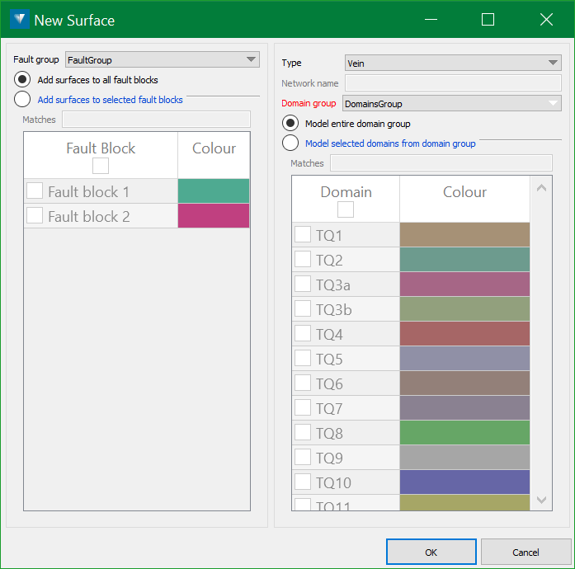Tick the Fault block 2 checkbox
This screenshot has height=569, width=575.
tap(35, 216)
